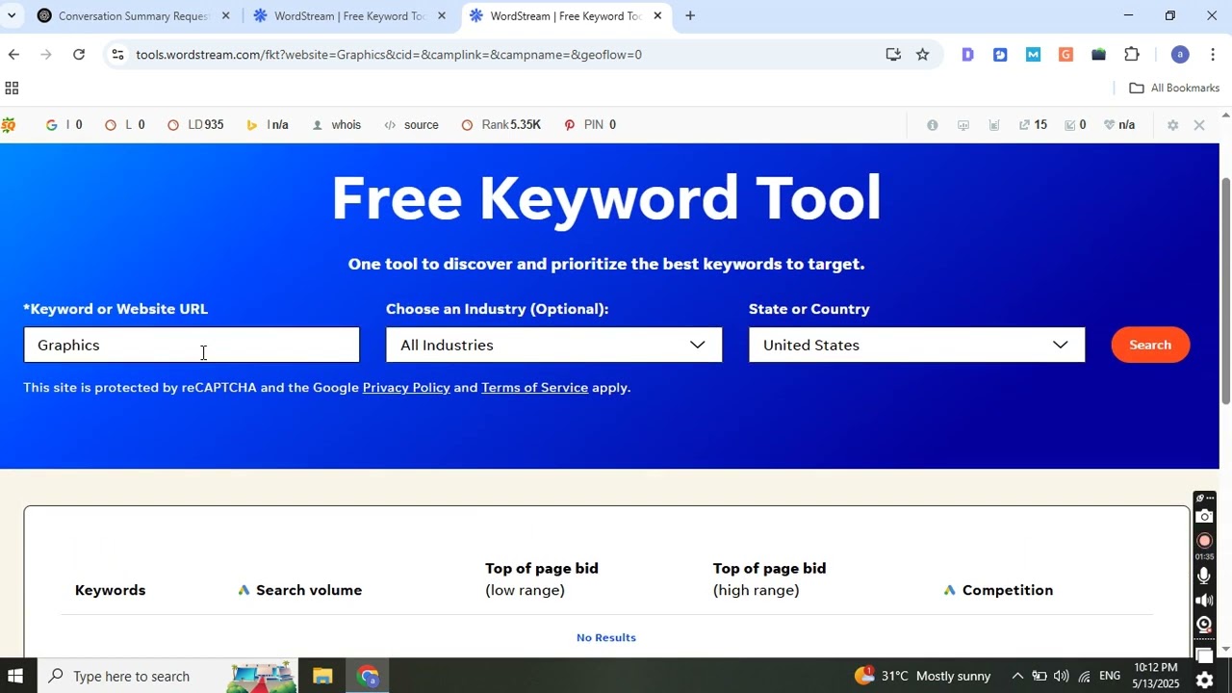
Task: Open the teal M browser extension
Action: 1033,55
